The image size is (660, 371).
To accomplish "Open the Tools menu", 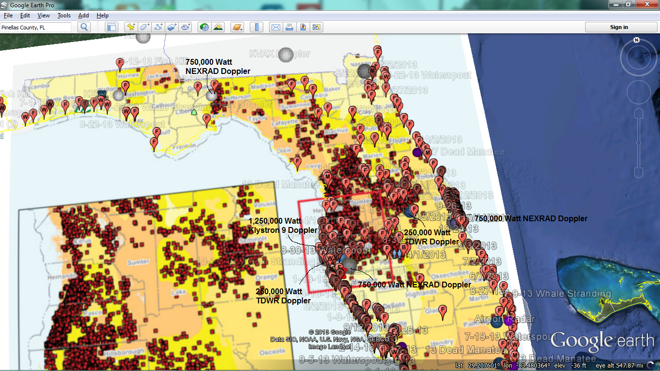I will [64, 15].
